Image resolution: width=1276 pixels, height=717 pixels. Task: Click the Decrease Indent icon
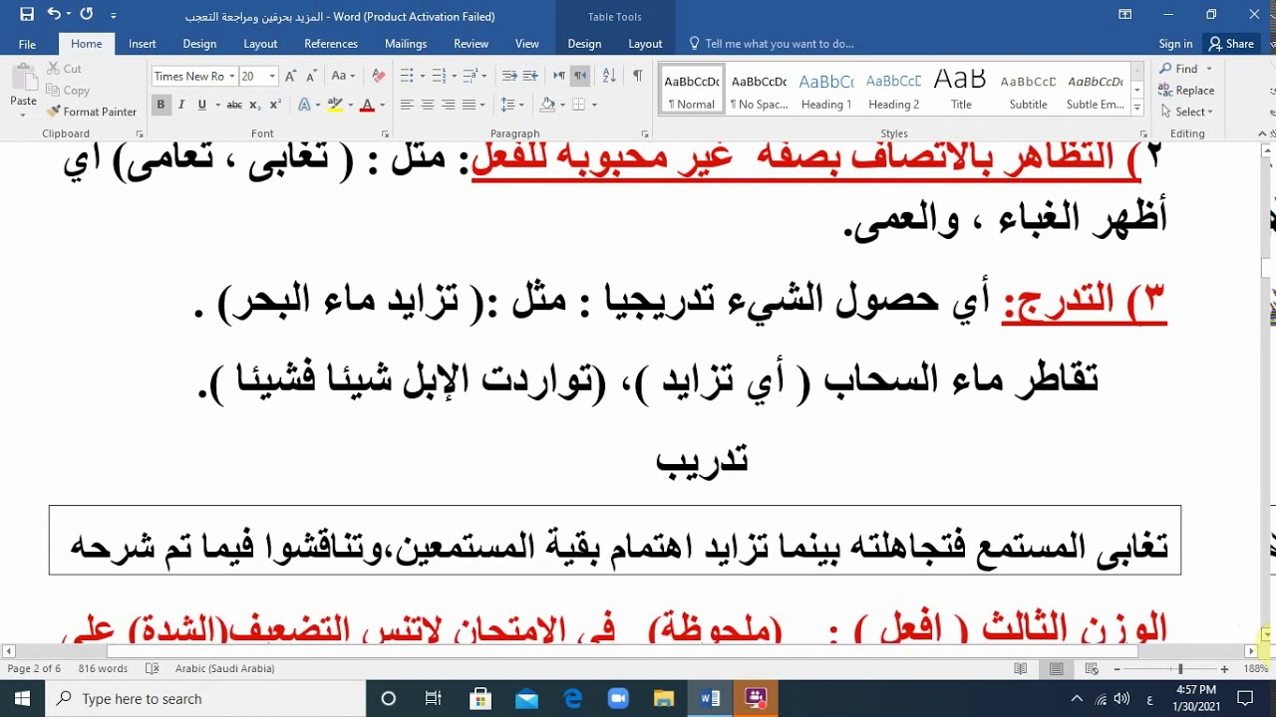pos(509,76)
